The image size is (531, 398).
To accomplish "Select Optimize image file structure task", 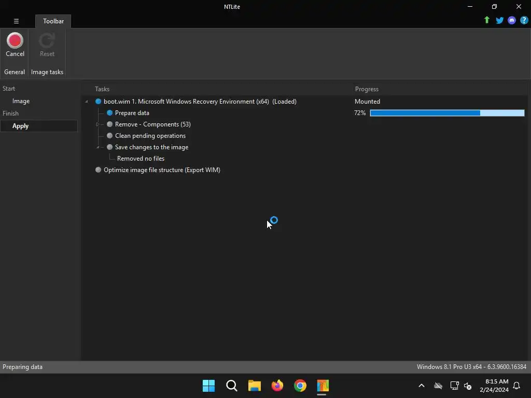I will (162, 170).
